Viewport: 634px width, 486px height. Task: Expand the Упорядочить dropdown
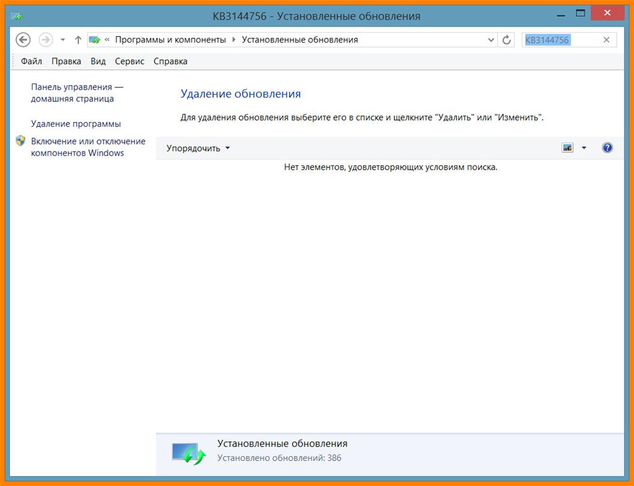click(198, 149)
